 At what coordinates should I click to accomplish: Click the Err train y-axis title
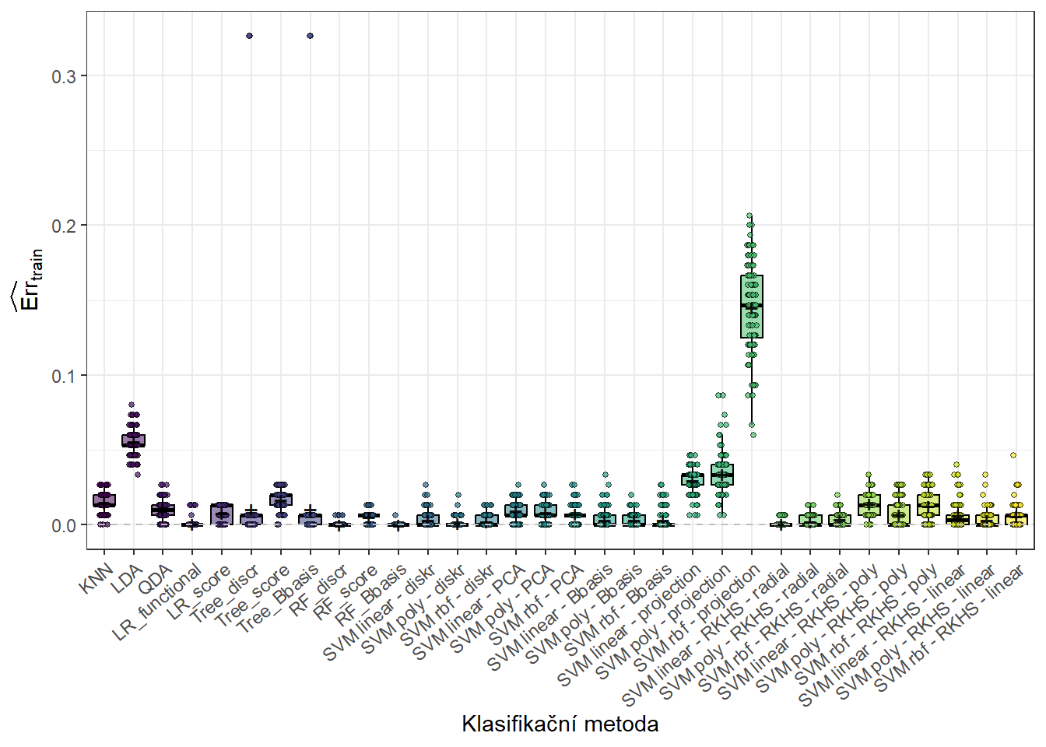coord(30,282)
